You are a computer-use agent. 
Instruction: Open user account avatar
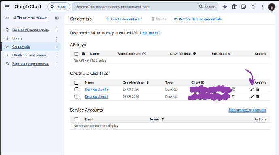click(272, 7)
